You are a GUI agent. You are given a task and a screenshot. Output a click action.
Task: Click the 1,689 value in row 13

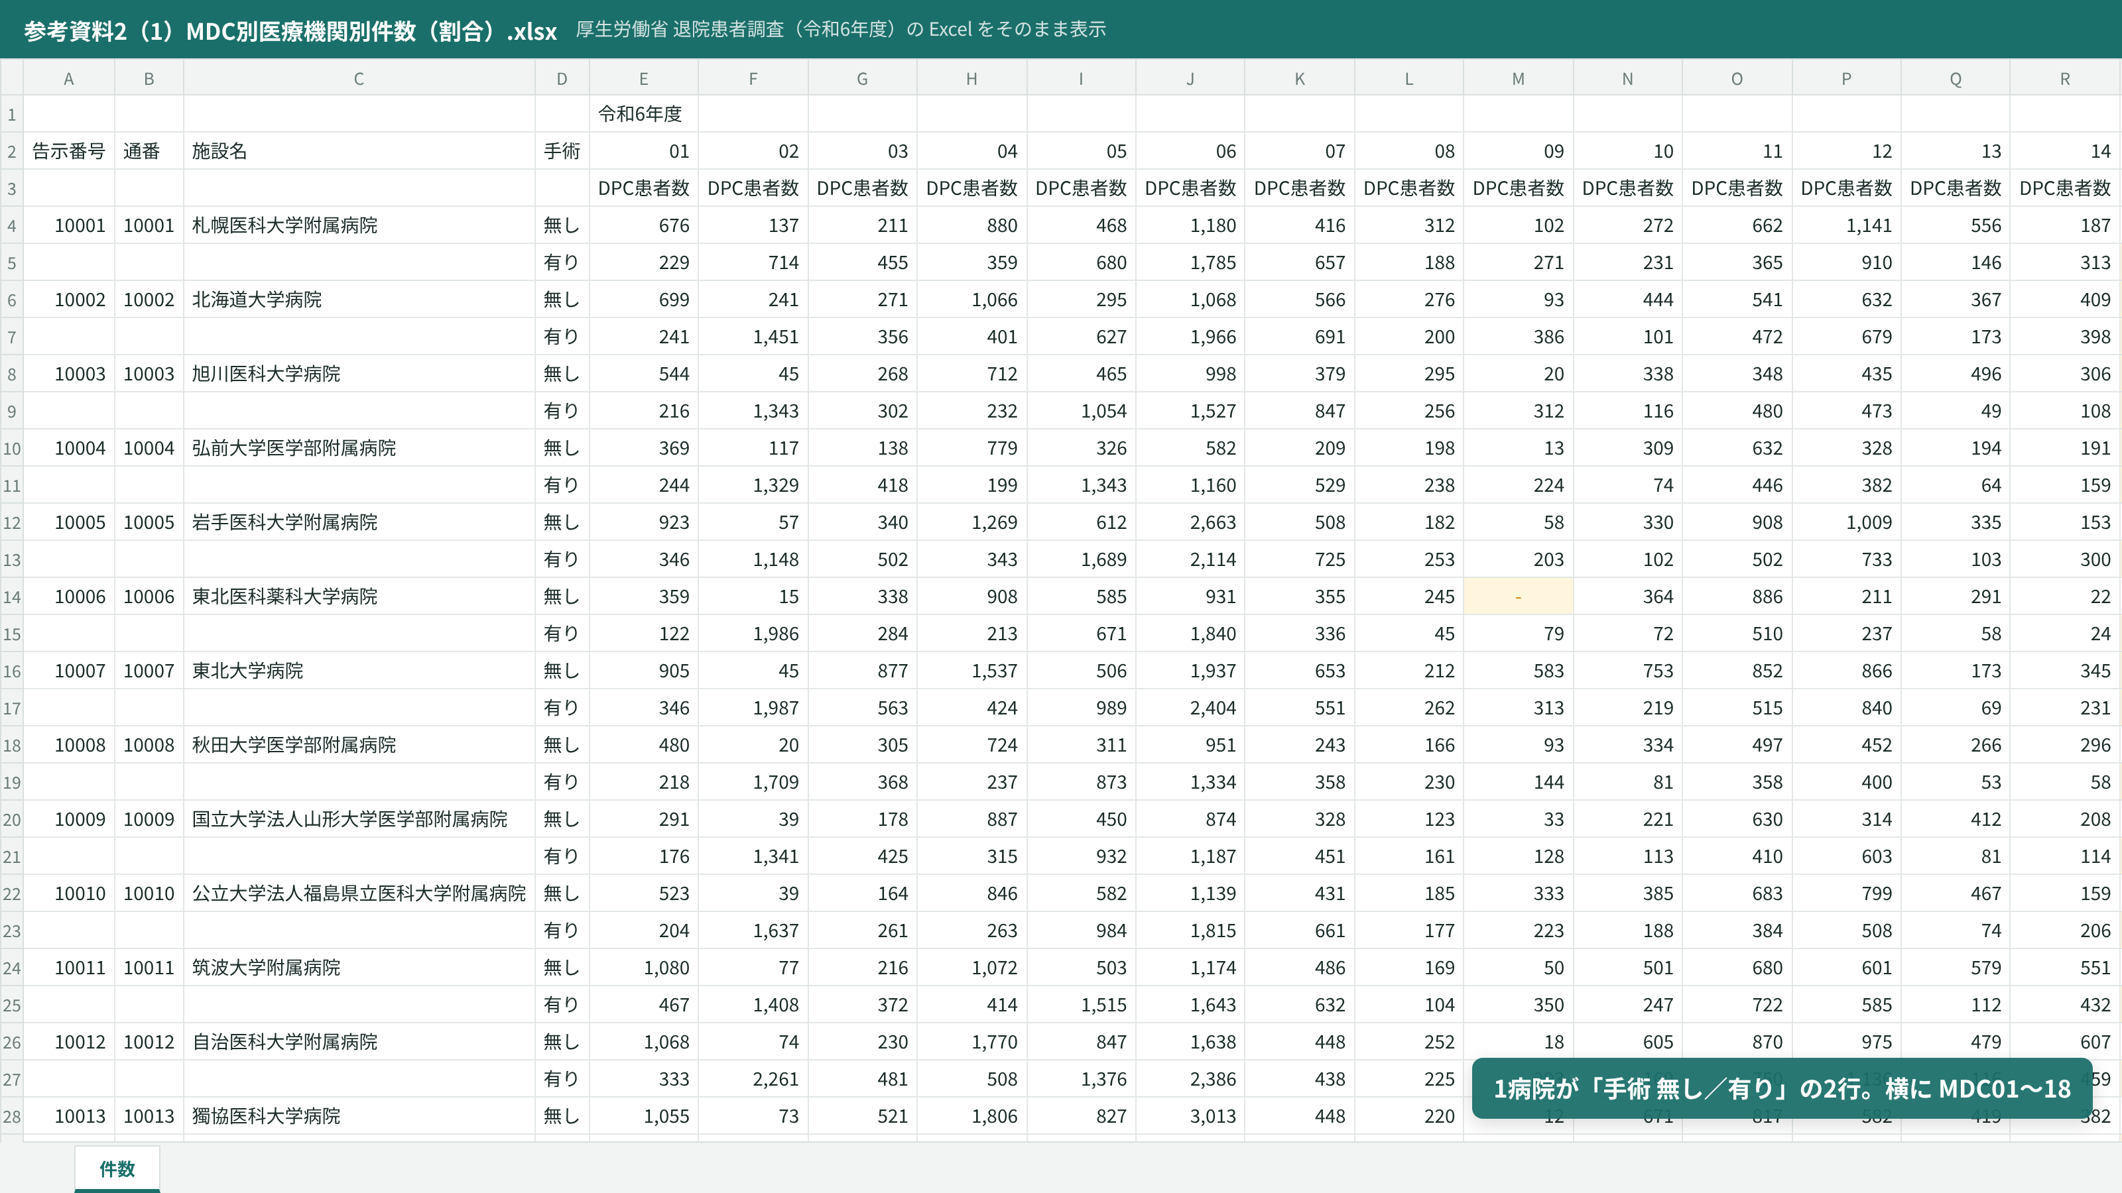click(1081, 559)
